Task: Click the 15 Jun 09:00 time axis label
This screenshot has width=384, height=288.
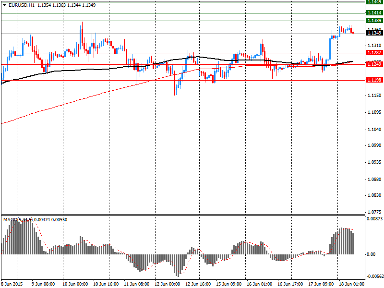Action: 229,284
